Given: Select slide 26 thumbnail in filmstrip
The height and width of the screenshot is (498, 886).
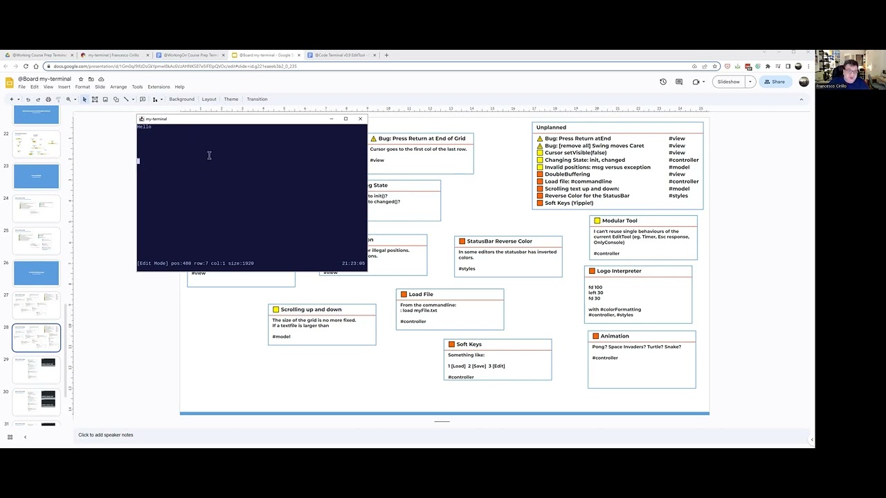Looking at the screenshot, I should click(37, 273).
